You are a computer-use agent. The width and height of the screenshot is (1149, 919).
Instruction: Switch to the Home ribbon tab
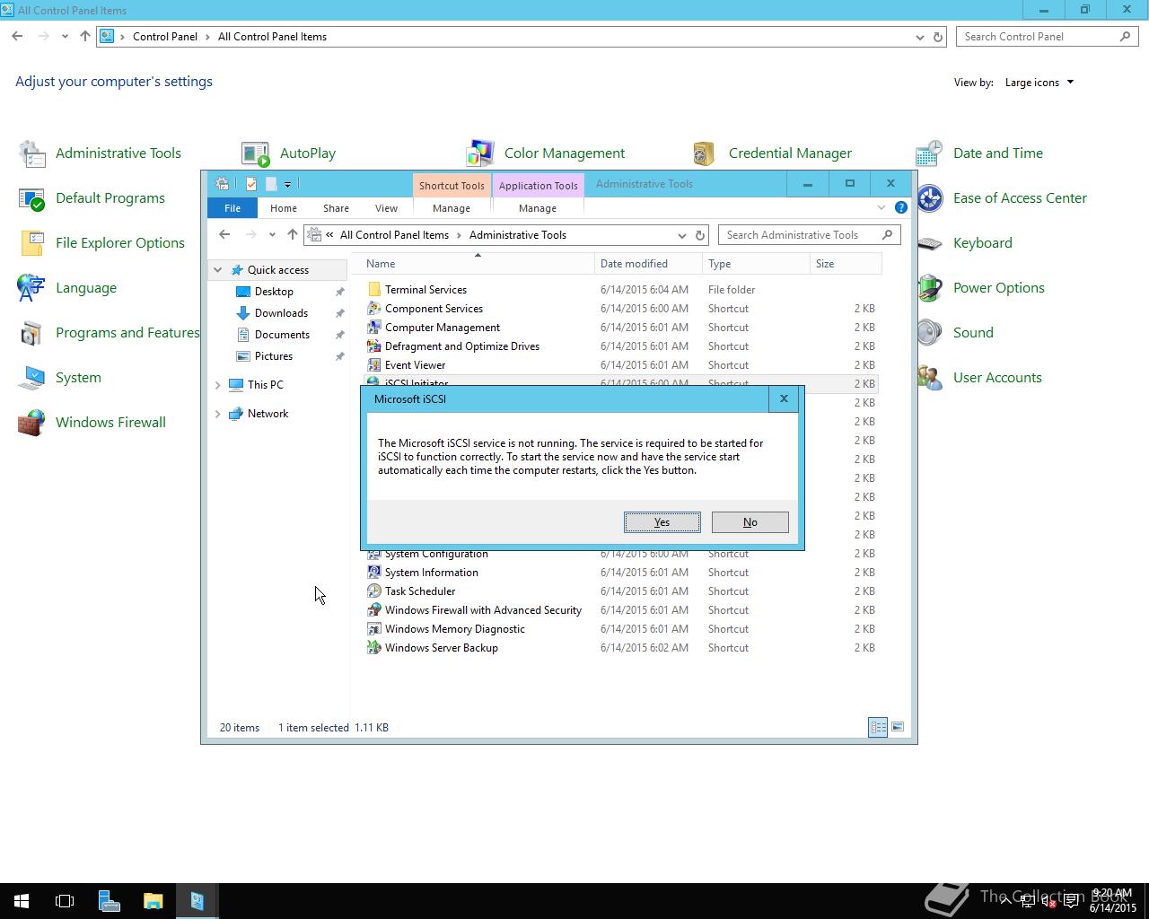pyautogui.click(x=284, y=207)
